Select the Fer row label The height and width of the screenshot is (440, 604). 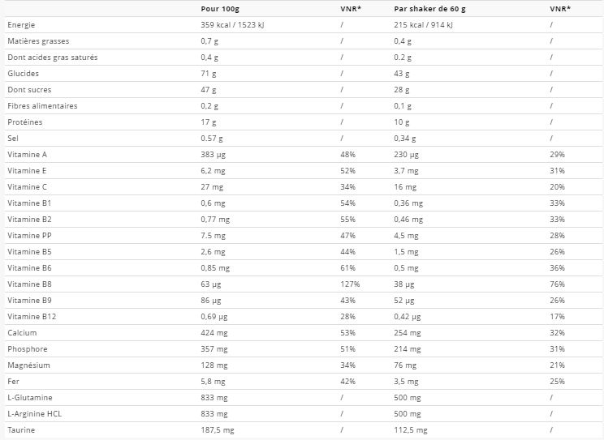click(11, 381)
